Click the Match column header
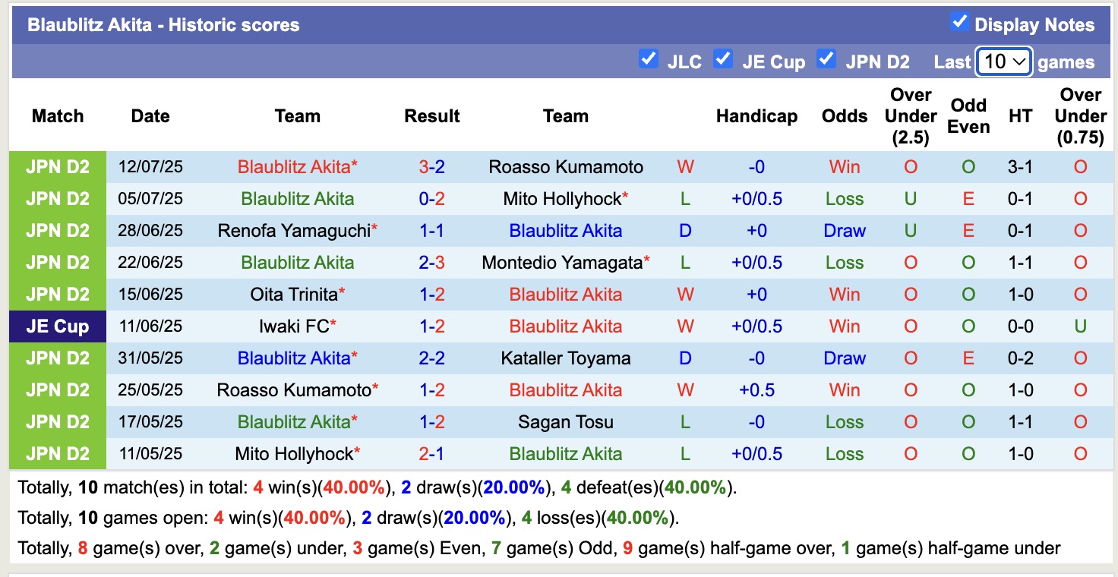The height and width of the screenshot is (577, 1118). coord(58,116)
